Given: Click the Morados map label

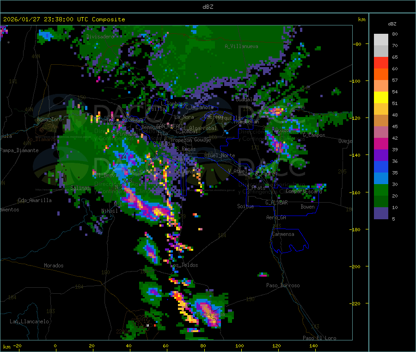Looking at the screenshot, I should click(x=54, y=266).
